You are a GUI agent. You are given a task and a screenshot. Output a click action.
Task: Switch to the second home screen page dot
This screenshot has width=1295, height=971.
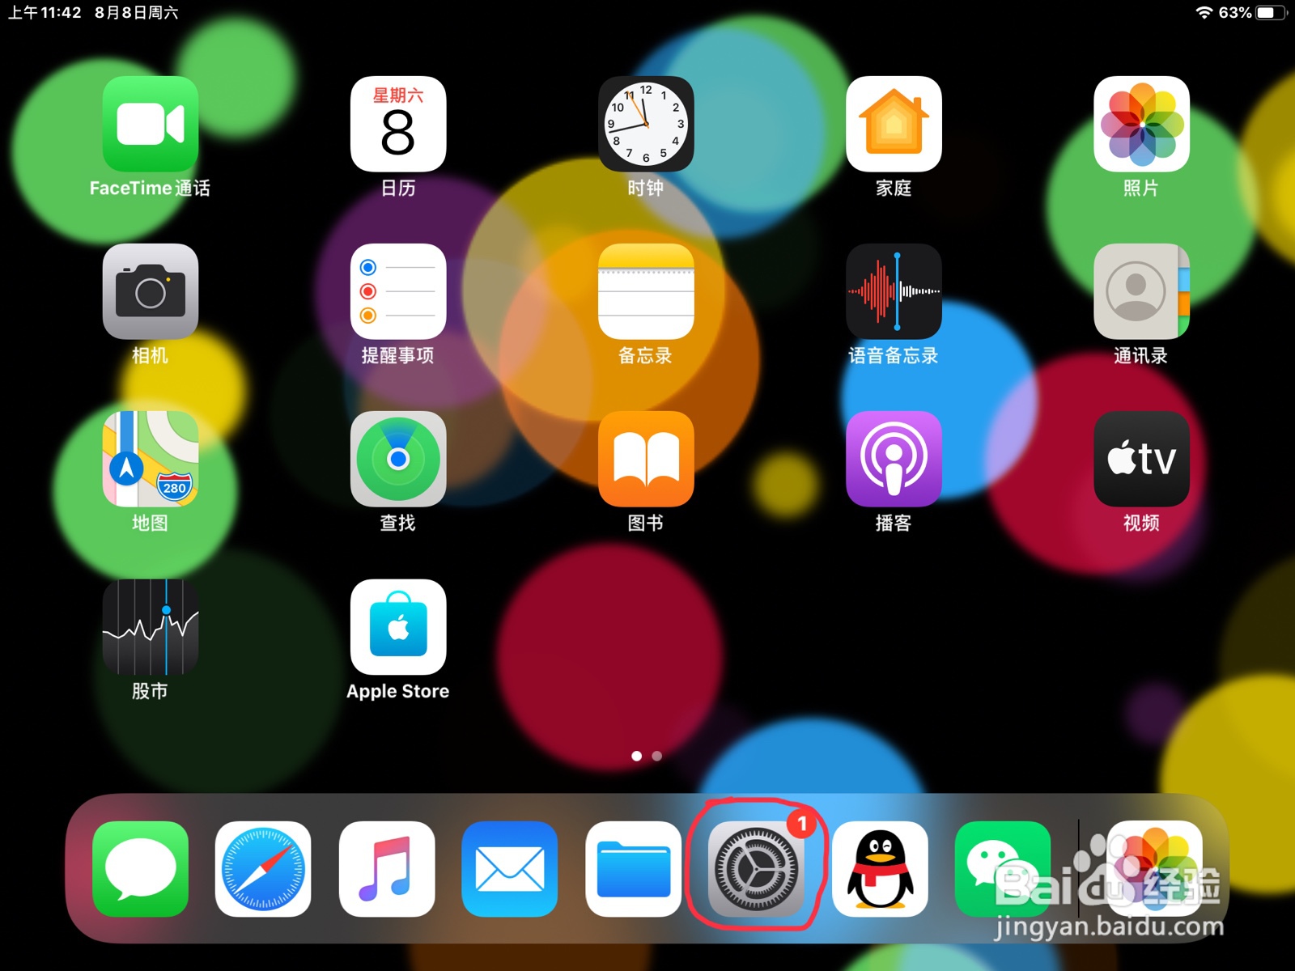coord(657,756)
